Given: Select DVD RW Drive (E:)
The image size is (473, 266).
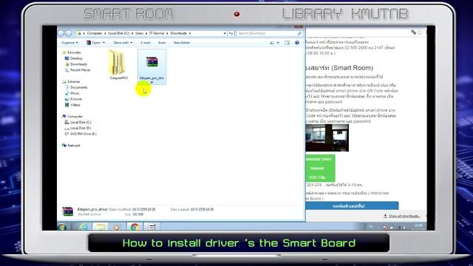Looking at the screenshot, I should pyautogui.click(x=81, y=134).
